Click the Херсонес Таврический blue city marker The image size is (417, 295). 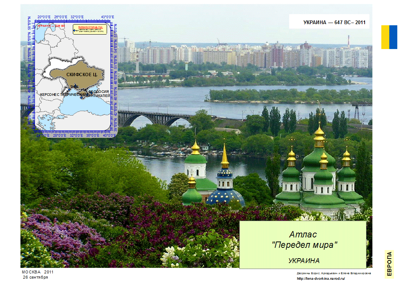[x=82, y=98]
